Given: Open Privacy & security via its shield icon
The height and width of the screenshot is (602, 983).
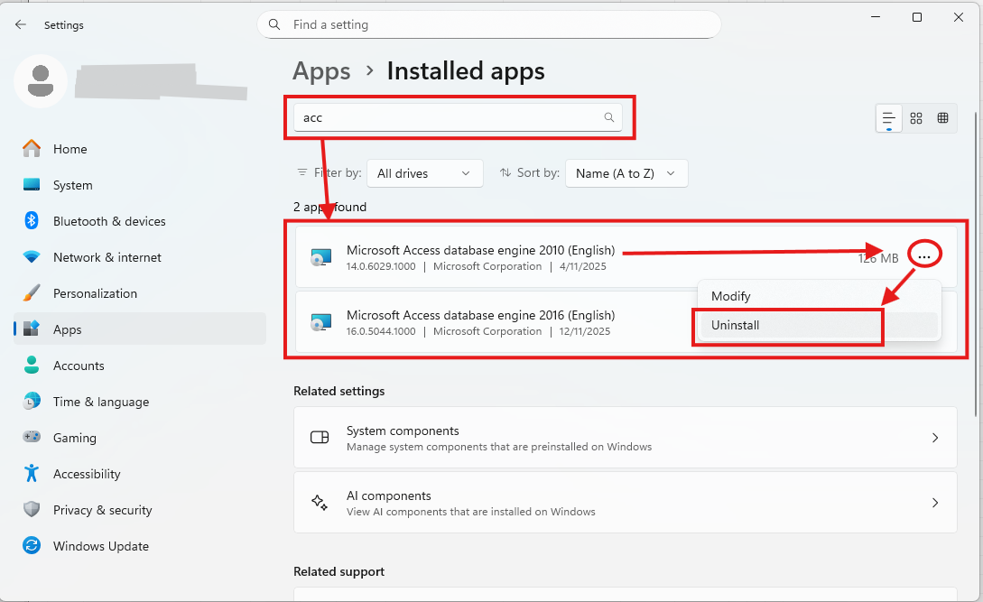Looking at the screenshot, I should [31, 510].
